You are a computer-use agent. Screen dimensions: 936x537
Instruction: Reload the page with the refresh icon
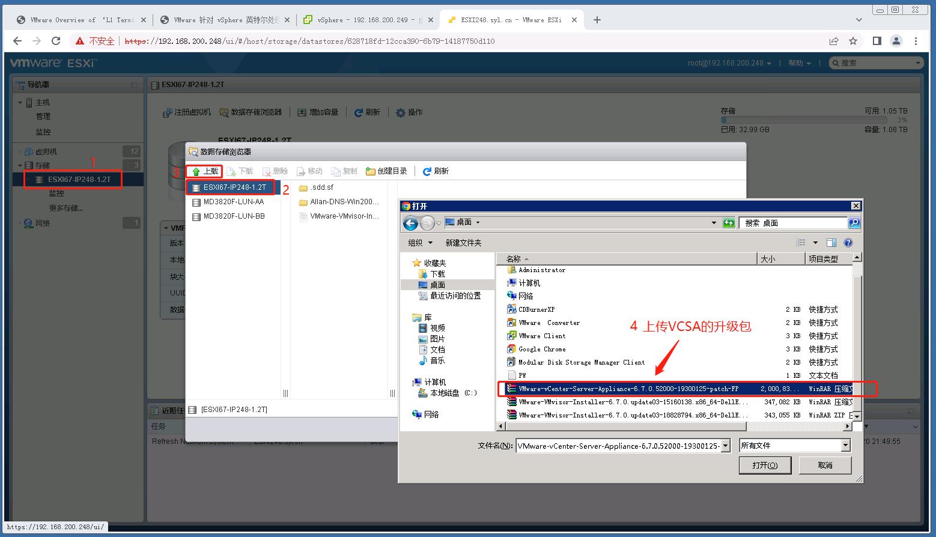point(56,41)
